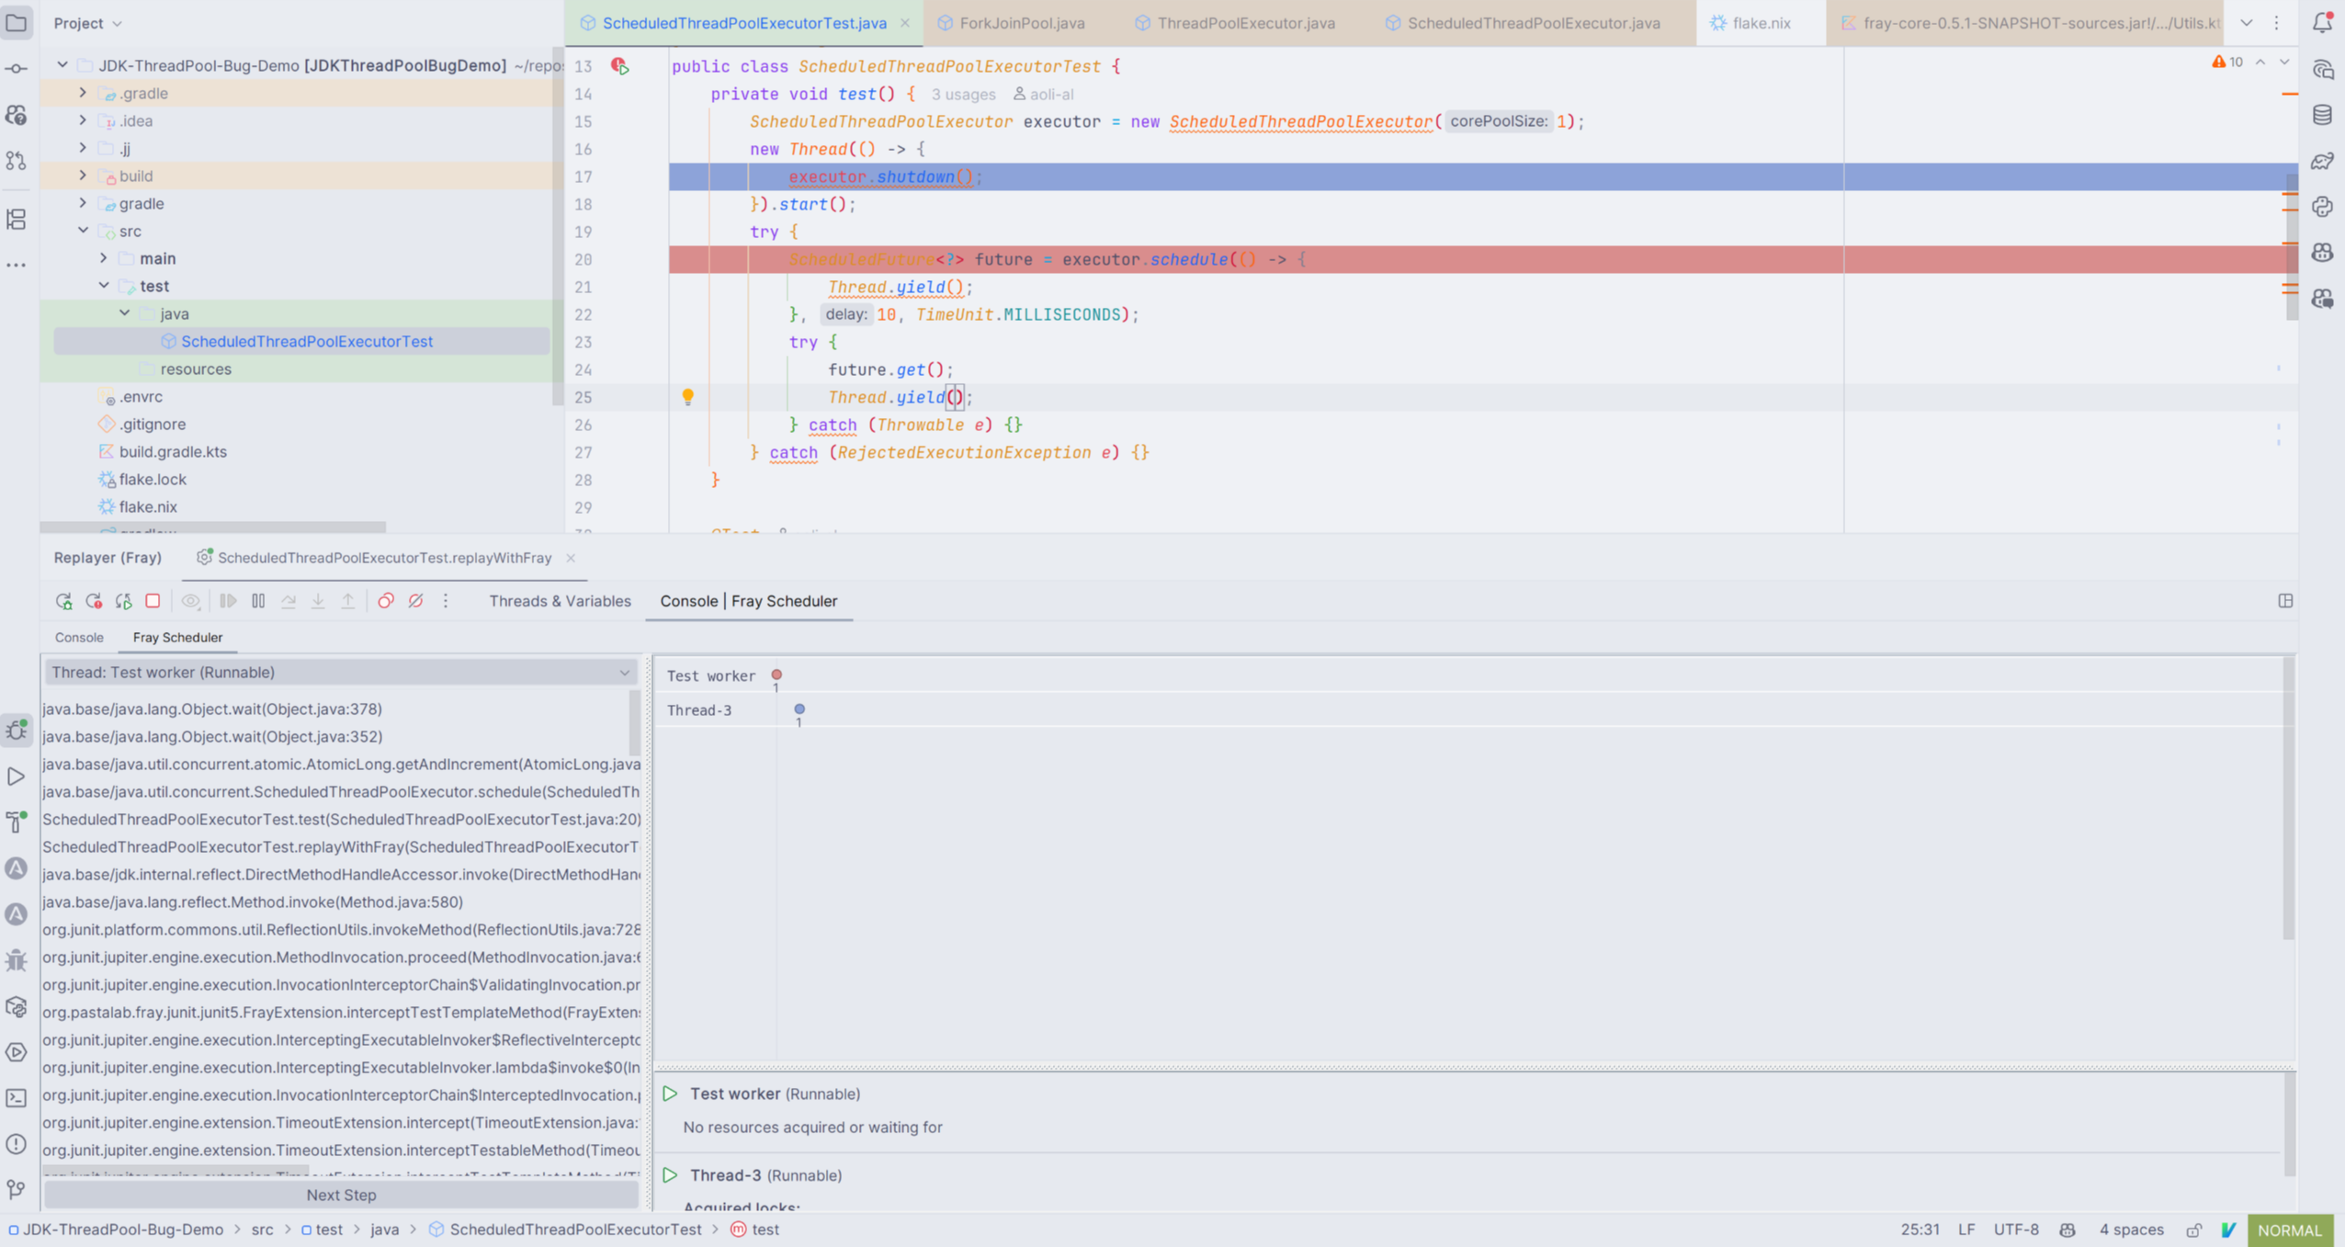Open the Structure tool window
Image resolution: width=2345 pixels, height=1247 pixels.
[x=17, y=219]
